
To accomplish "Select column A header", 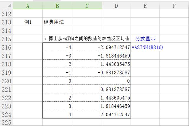I will (x=28, y=5).
